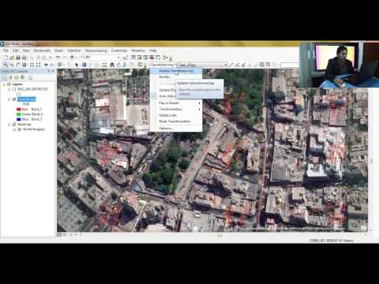Screen dimensions: 379x284
Task: Toggle BAS_LIM_DISTRITOS layer visibility checkbox
Action: pos(14,89)
